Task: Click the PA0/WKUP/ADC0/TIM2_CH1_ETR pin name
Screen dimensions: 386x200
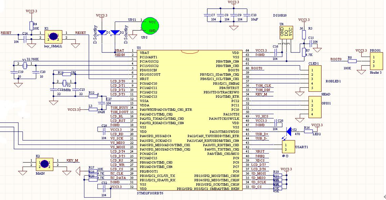Action: (x=166, y=110)
